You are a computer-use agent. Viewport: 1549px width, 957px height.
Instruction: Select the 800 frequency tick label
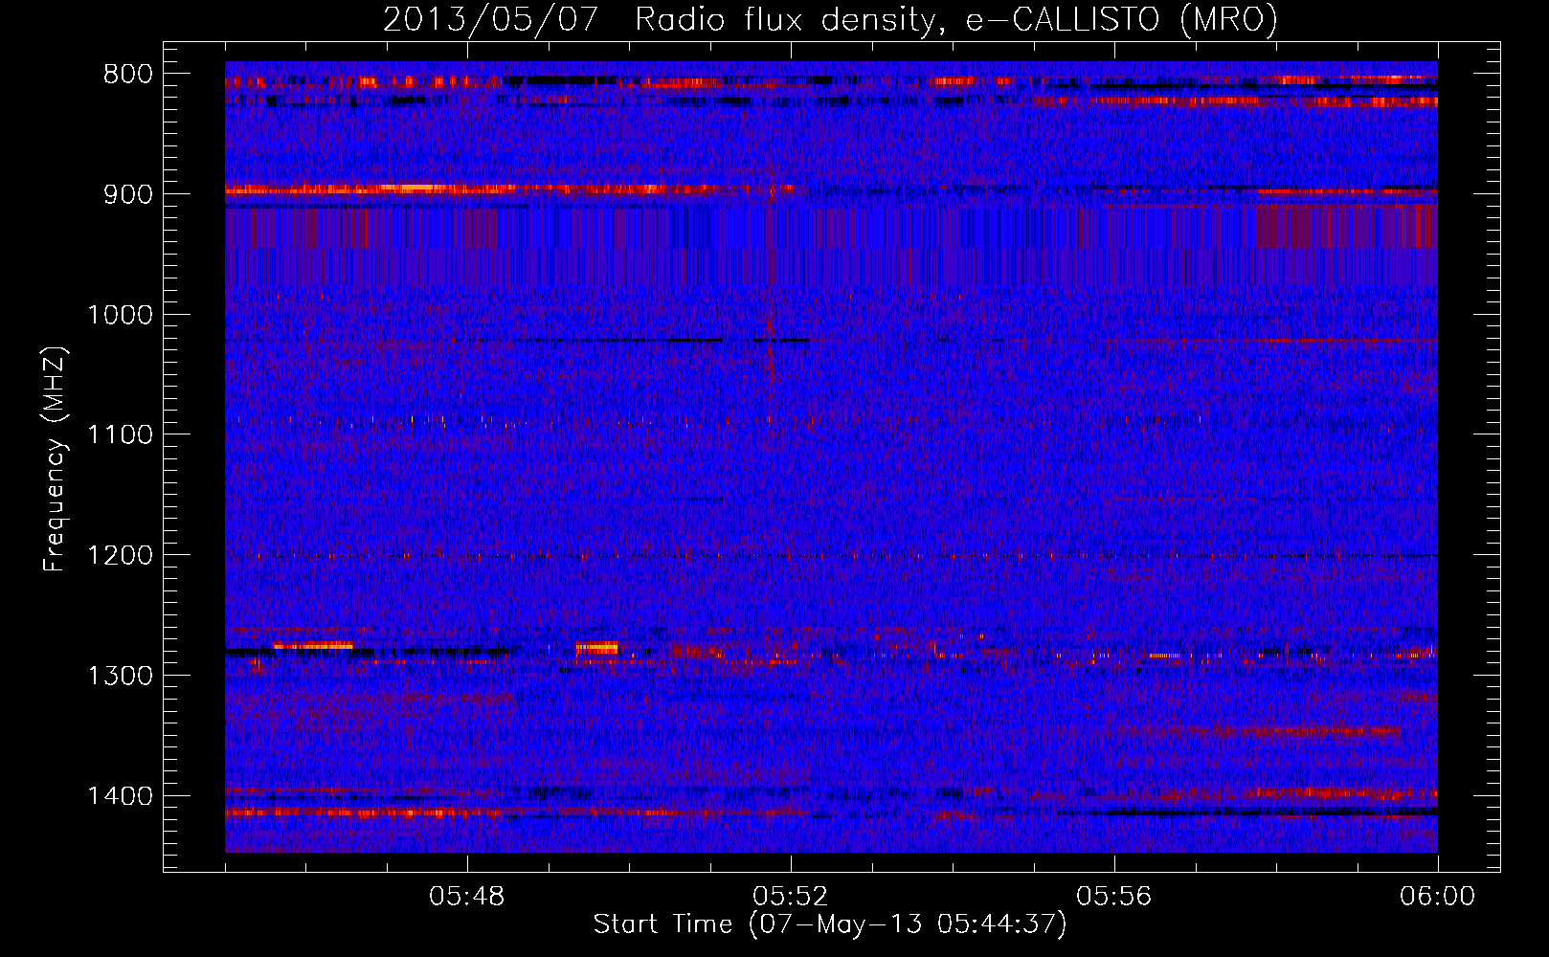(128, 75)
